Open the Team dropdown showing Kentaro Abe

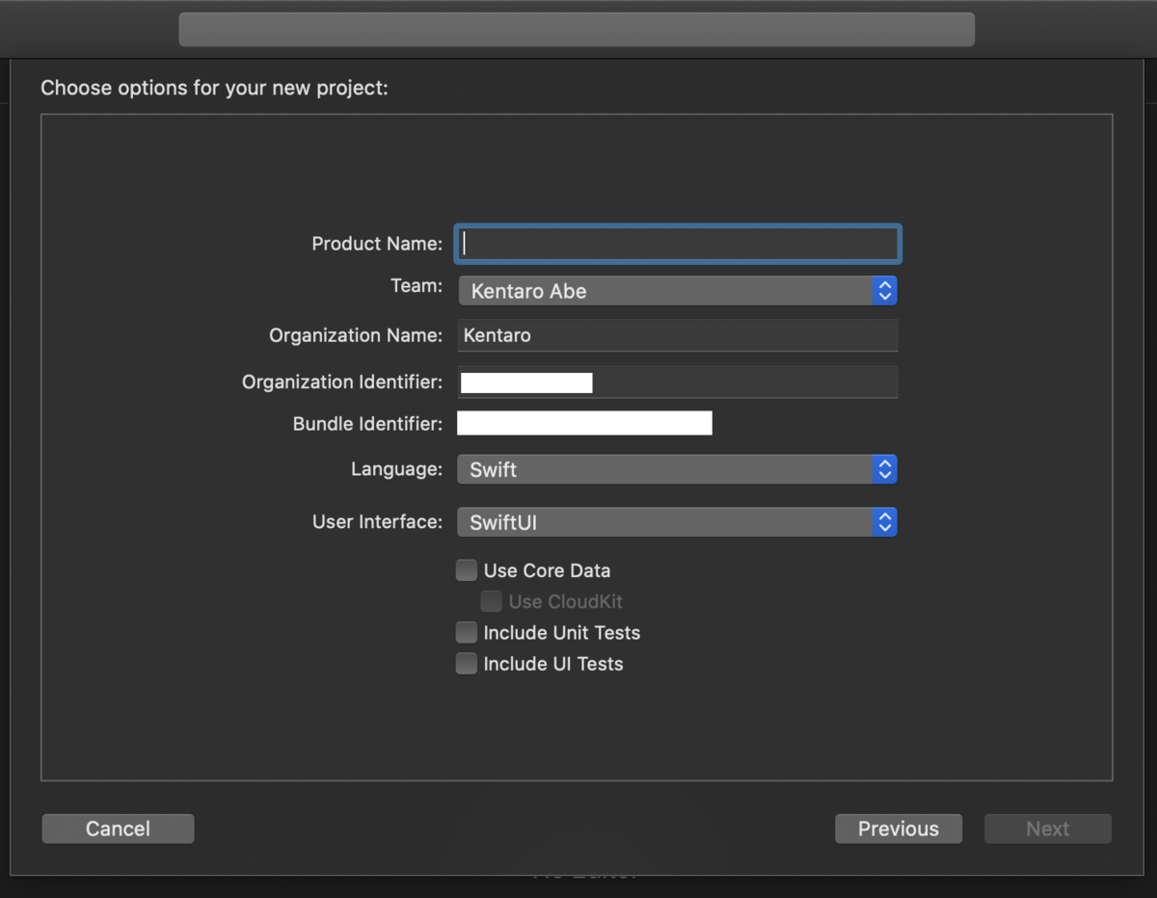pos(678,291)
